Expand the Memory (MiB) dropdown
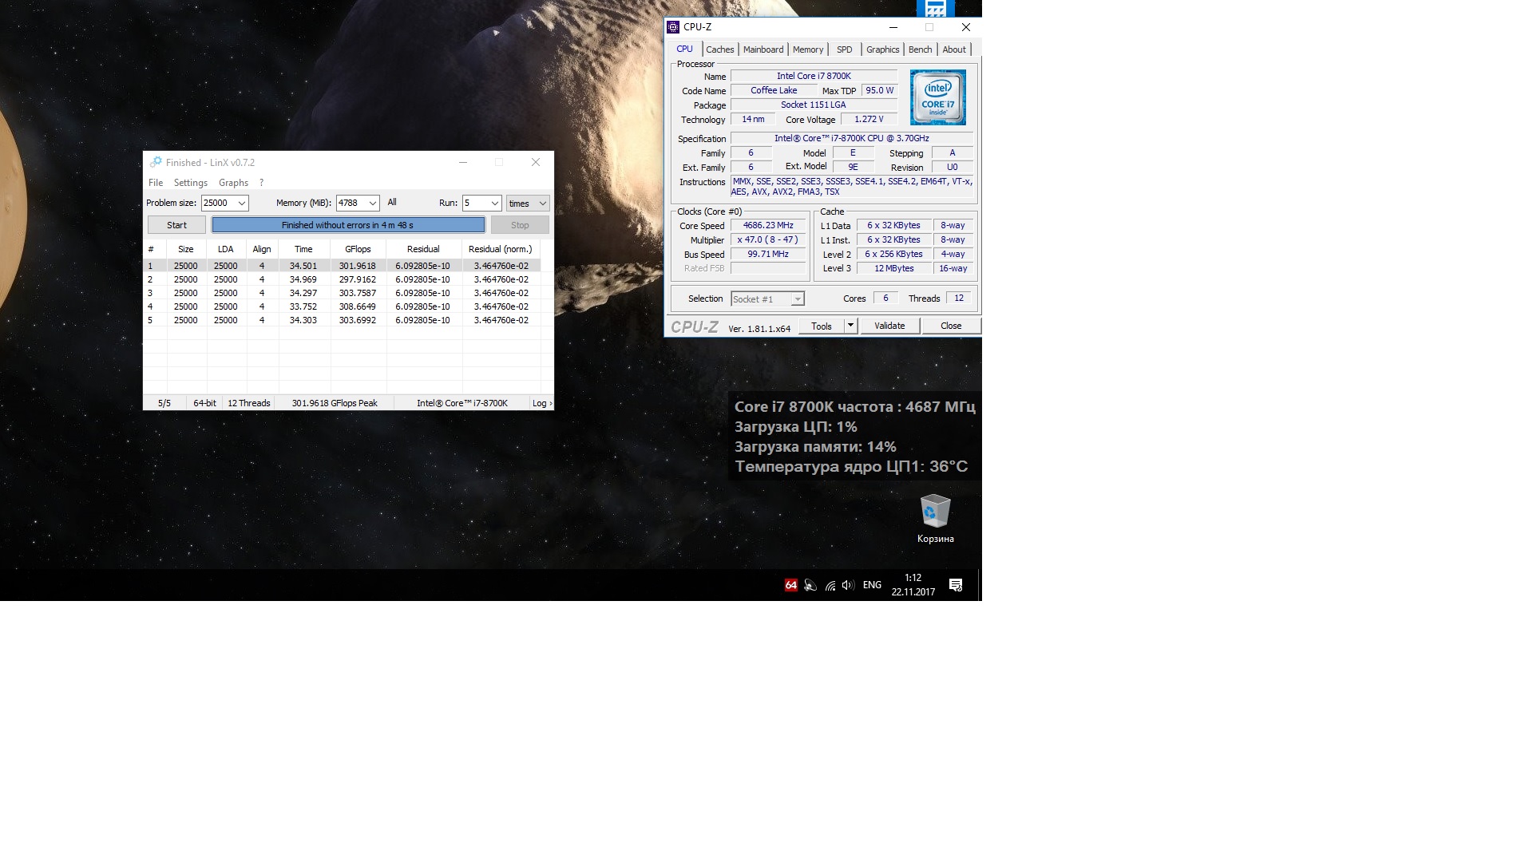Screen dimensions: 1533x862 (x=372, y=204)
